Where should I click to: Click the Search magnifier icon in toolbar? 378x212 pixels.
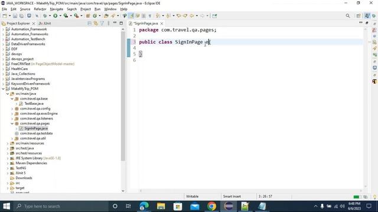point(348,16)
